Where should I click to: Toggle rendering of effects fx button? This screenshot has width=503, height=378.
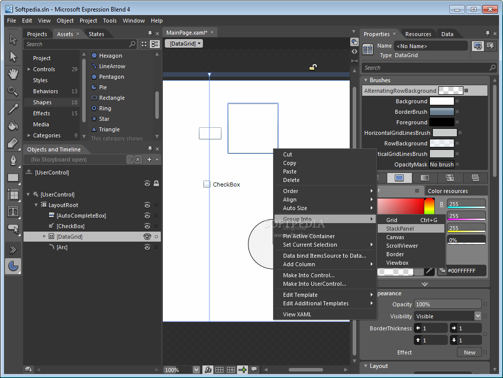point(208,369)
